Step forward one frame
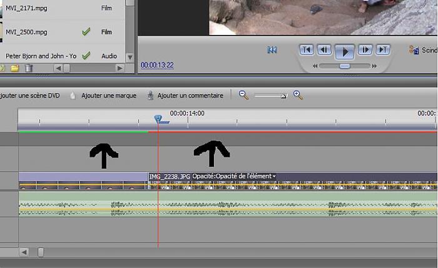This screenshot has height=268, width=438. pos(365,50)
